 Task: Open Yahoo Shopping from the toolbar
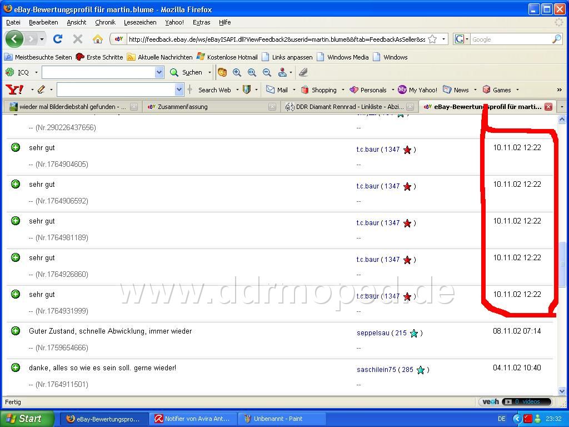point(318,90)
